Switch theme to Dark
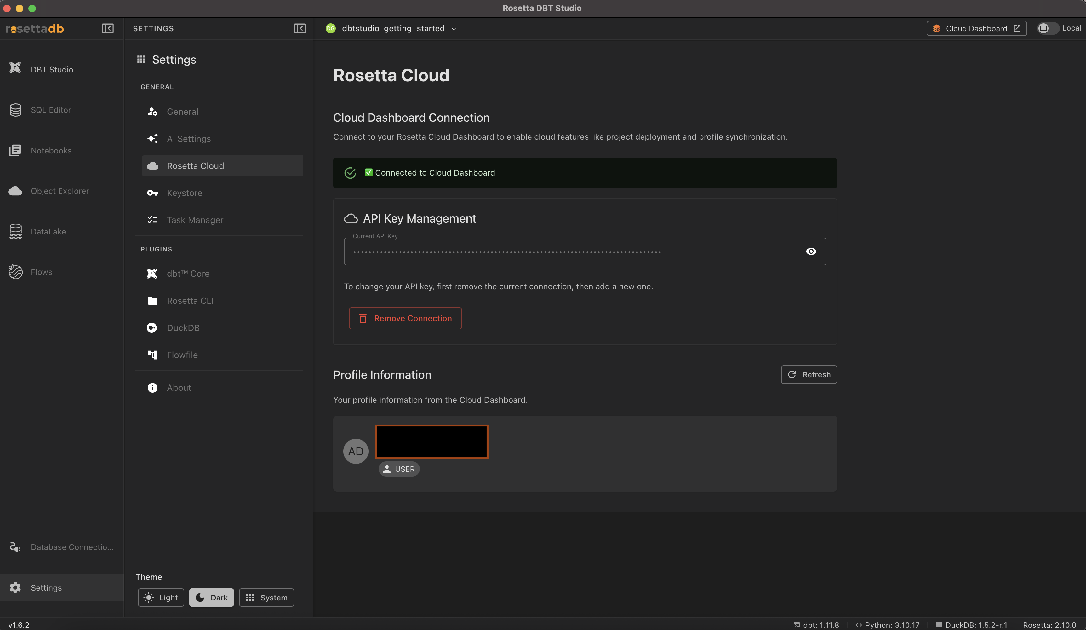 coord(212,597)
